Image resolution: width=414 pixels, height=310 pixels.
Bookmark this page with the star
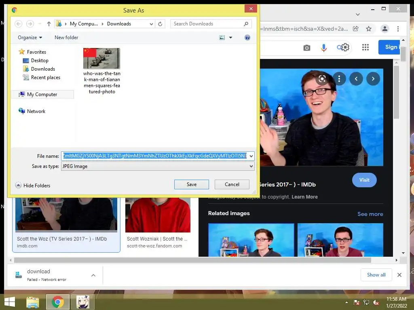point(369,29)
